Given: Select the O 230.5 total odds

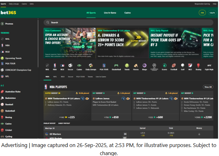Looking at the screenshot, I should coord(171,134).
